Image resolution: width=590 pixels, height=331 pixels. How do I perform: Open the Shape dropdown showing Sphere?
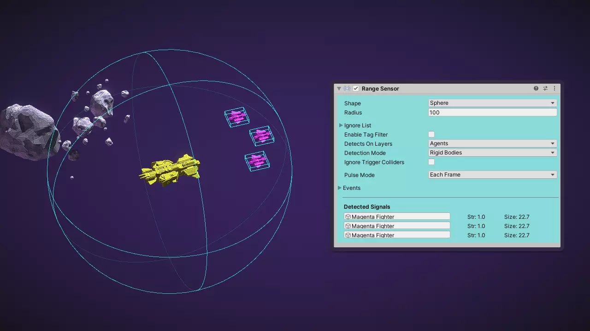tap(492, 103)
